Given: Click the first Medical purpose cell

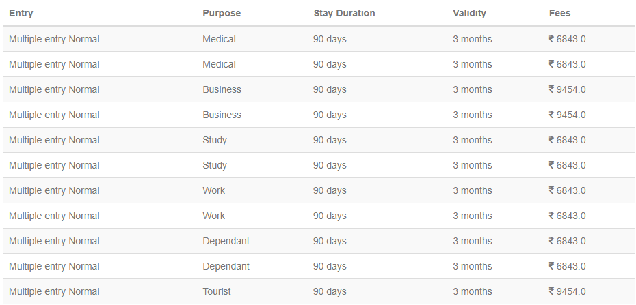Looking at the screenshot, I should tap(219, 39).
